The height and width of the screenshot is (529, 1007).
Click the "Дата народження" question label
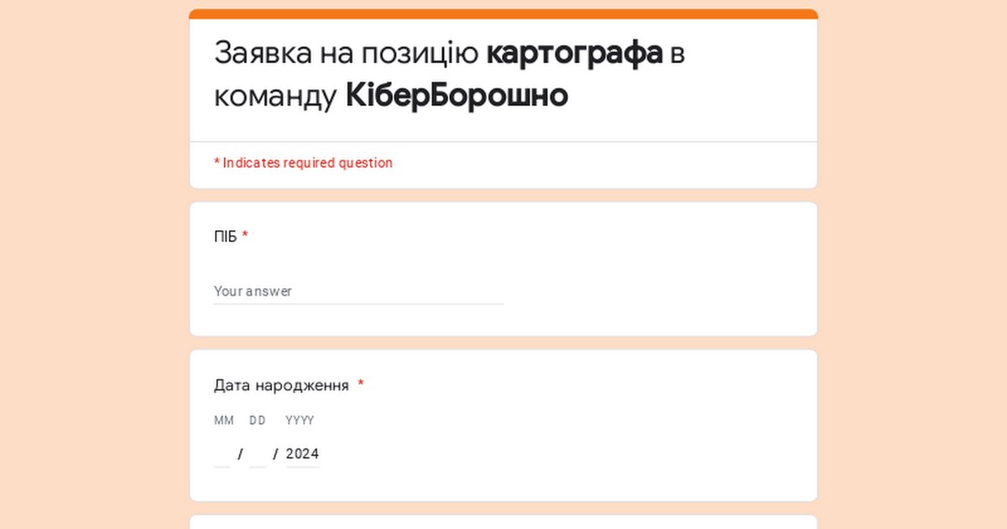point(281,385)
